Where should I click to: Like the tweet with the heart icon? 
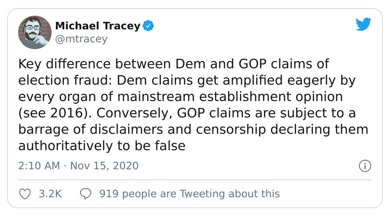(24, 194)
